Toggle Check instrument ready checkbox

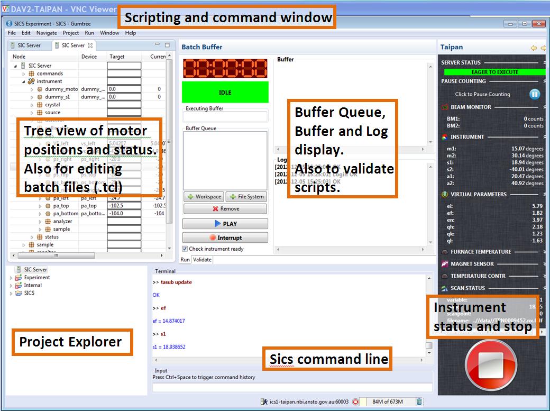tap(185, 249)
